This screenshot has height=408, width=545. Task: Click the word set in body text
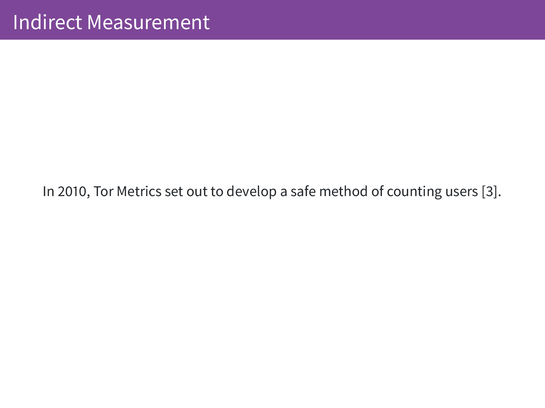tap(174, 191)
